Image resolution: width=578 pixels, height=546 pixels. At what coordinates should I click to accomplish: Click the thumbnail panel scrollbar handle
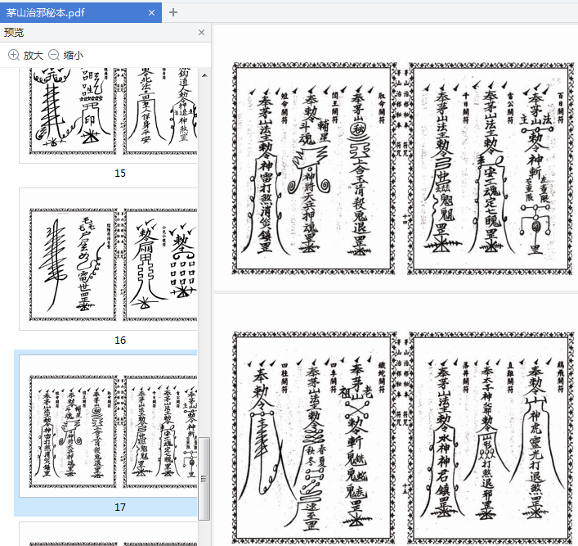click(x=204, y=478)
